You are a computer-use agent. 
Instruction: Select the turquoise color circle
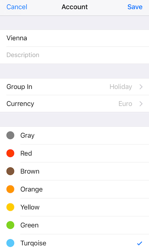point(10,243)
